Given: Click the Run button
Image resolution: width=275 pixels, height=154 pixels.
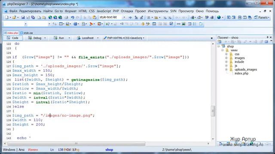Looking at the screenshot, I should click(59, 38).
